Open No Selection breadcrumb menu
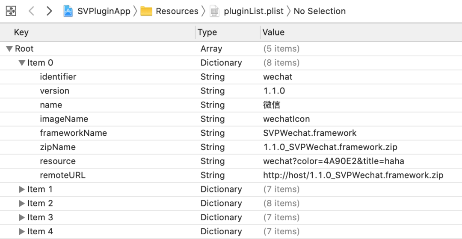This screenshot has width=462, height=239. [320, 11]
